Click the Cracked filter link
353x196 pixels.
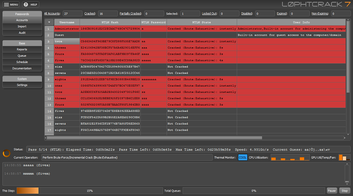point(90,13)
